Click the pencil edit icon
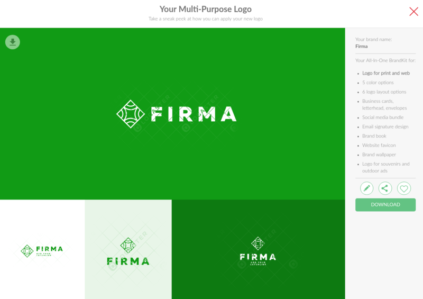 pos(366,188)
